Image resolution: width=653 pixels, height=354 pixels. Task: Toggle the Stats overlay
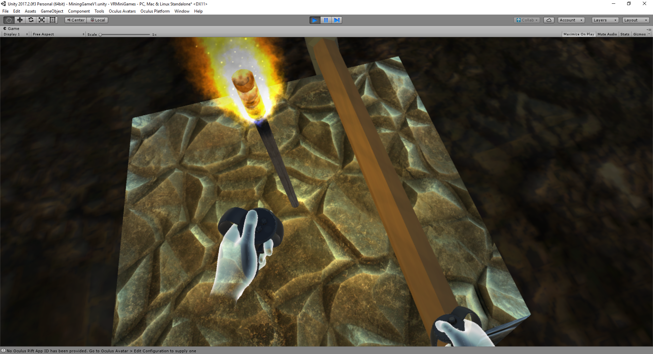[x=625, y=34]
